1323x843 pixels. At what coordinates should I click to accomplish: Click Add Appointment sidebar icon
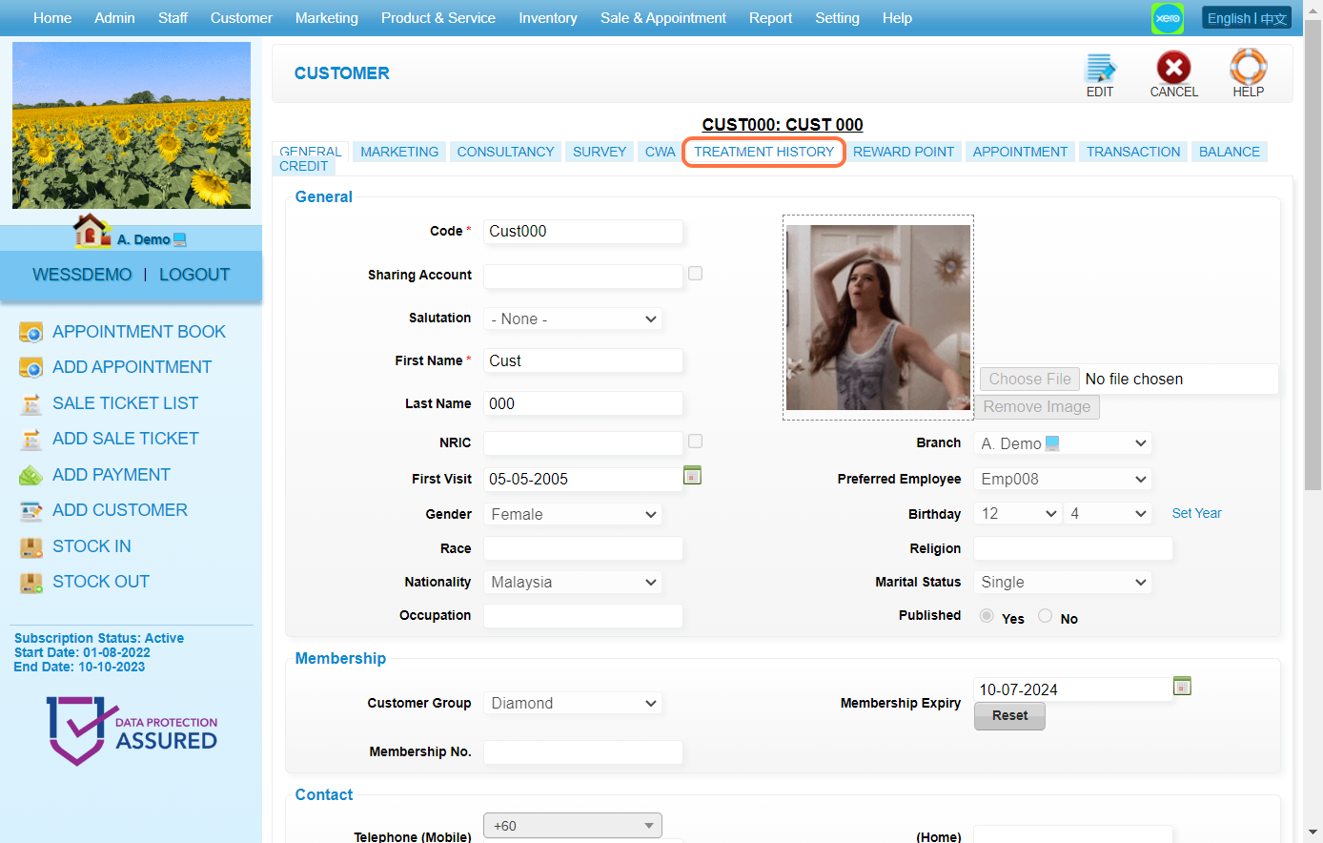31,367
